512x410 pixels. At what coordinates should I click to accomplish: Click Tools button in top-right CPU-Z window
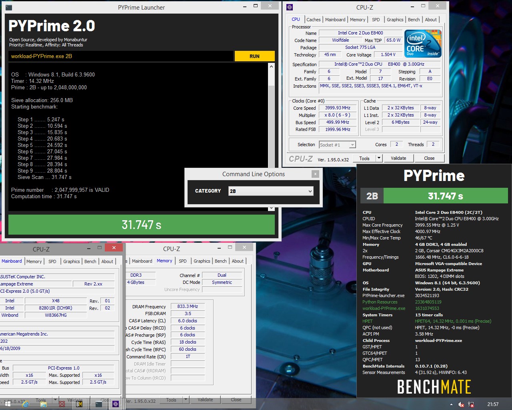point(364,158)
